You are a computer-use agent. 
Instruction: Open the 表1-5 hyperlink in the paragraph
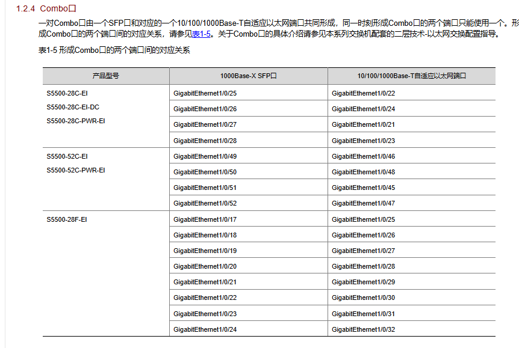pyautogui.click(x=201, y=34)
